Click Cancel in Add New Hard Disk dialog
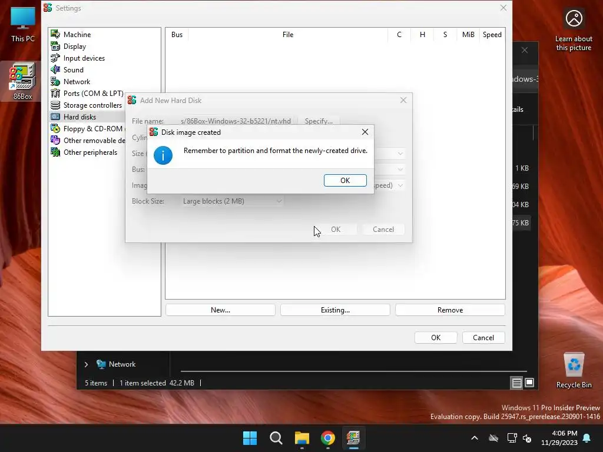The image size is (603, 452). [x=383, y=230]
